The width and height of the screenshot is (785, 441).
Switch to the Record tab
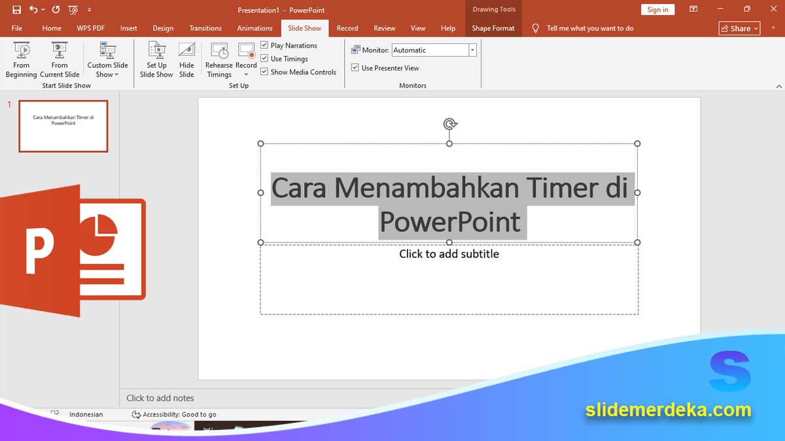click(347, 28)
